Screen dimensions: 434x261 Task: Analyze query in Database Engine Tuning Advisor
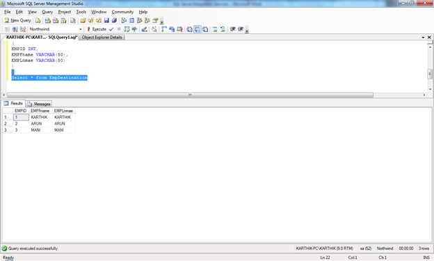pos(134,29)
